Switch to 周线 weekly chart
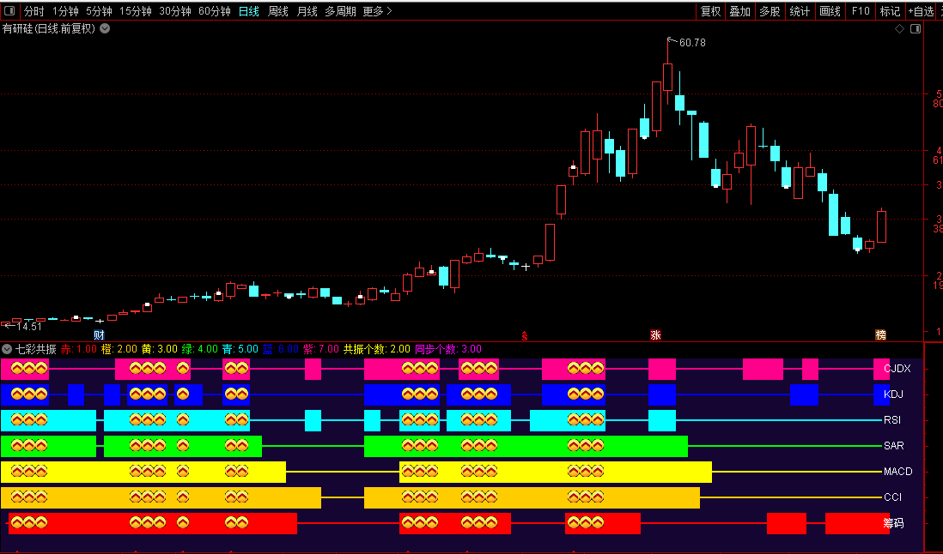 click(x=278, y=11)
